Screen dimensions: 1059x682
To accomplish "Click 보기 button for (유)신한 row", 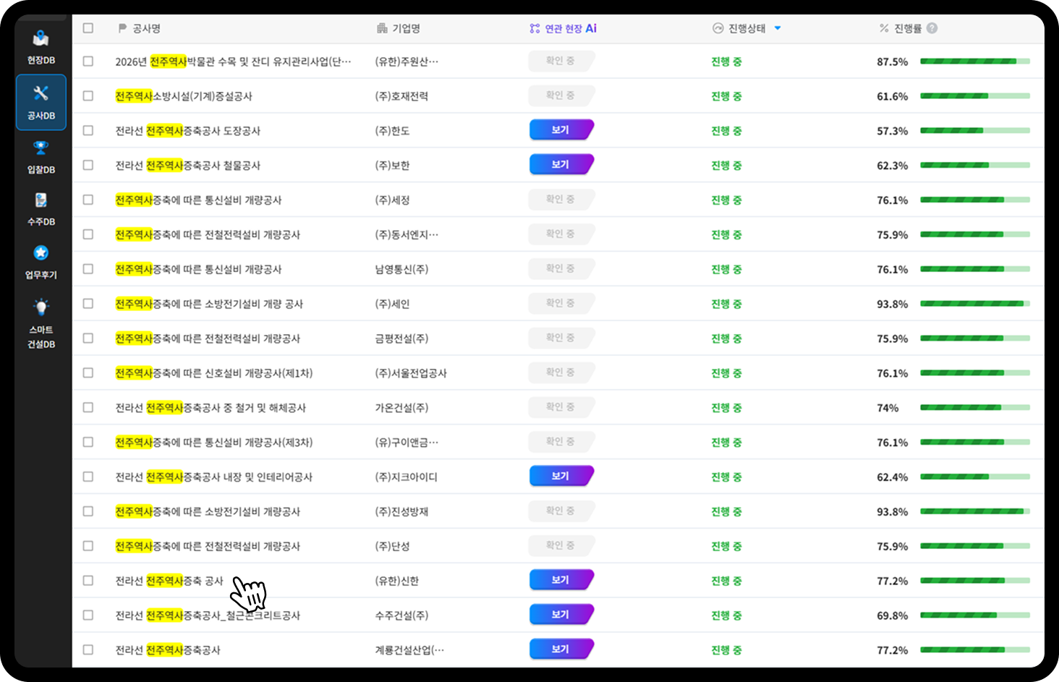I will [561, 580].
